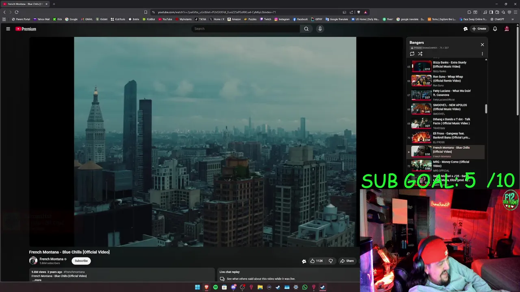
Task: Toggle playlist shuffle
Action: (420, 54)
